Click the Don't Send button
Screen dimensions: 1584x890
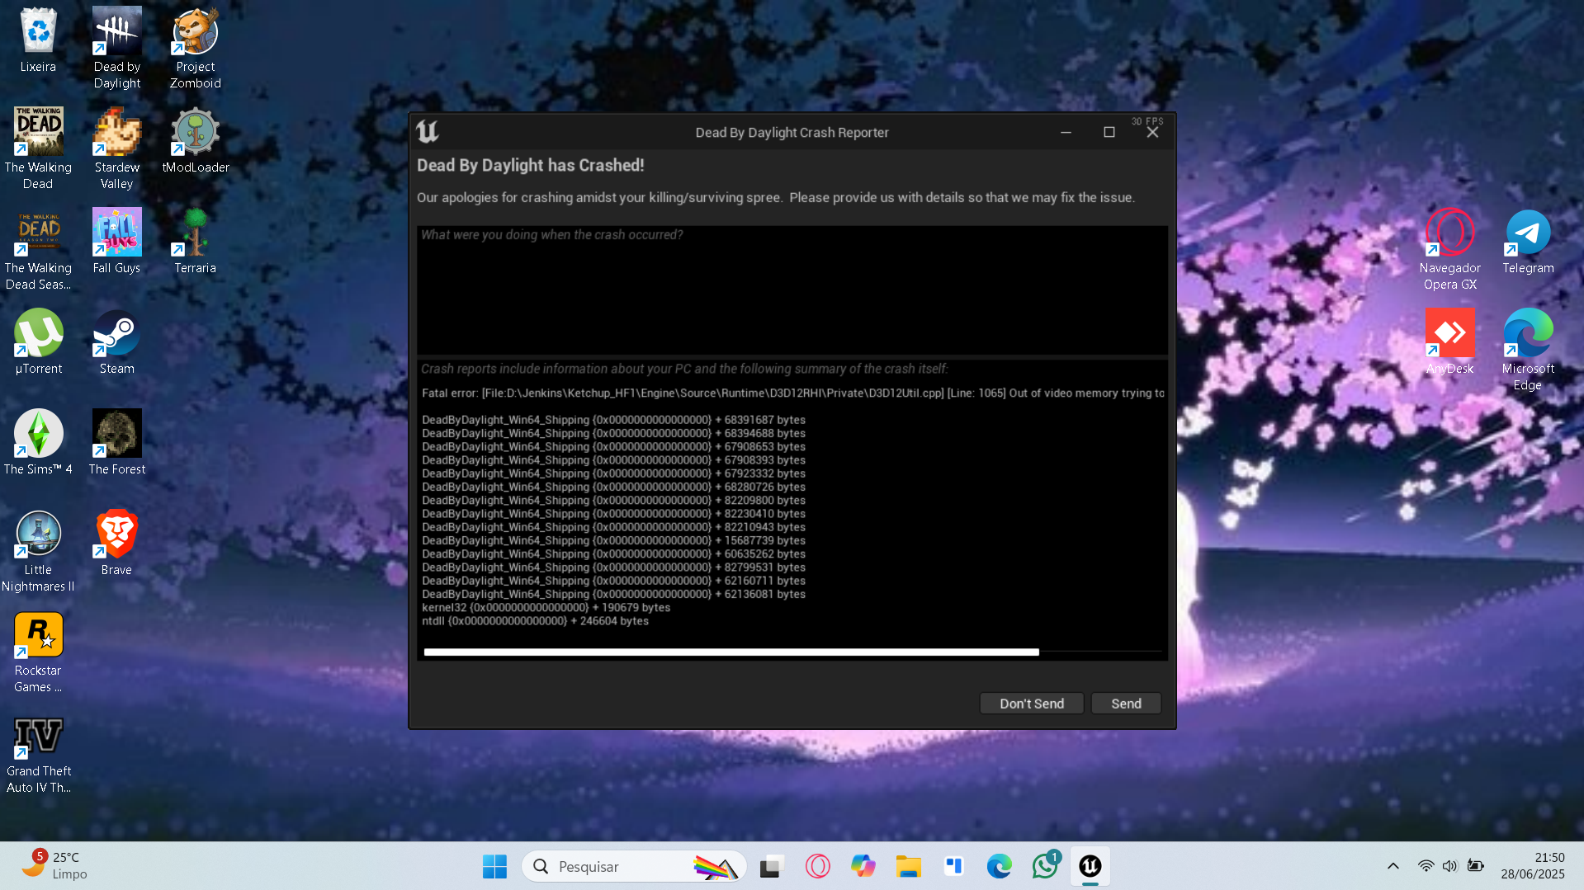click(x=1032, y=704)
